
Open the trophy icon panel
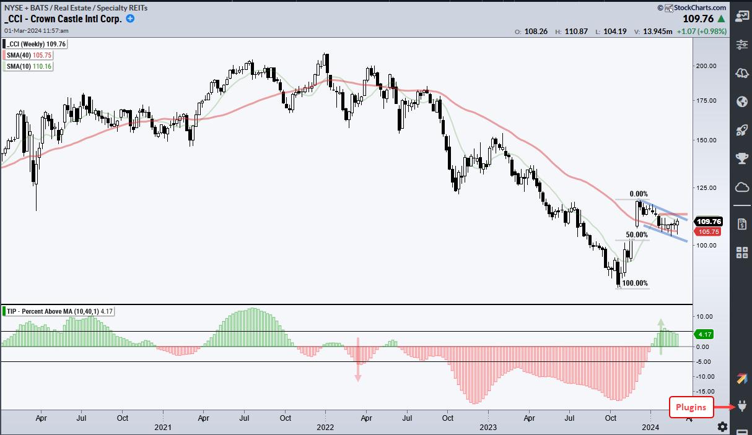click(741, 158)
